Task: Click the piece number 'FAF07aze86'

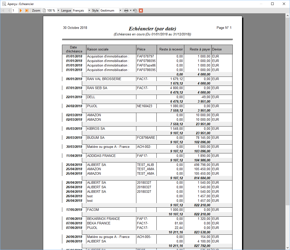Action: 146,66
